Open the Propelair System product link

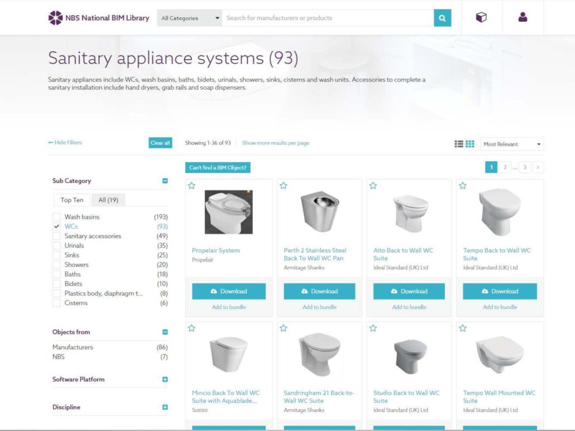(215, 250)
